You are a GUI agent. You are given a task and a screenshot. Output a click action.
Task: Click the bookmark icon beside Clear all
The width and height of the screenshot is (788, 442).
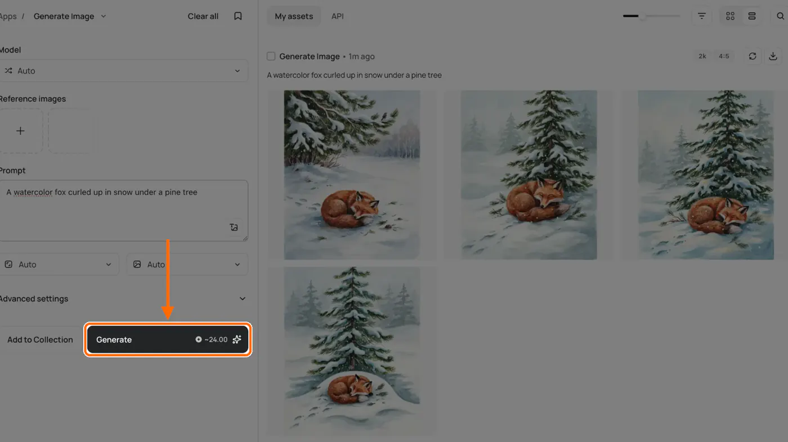pos(238,16)
